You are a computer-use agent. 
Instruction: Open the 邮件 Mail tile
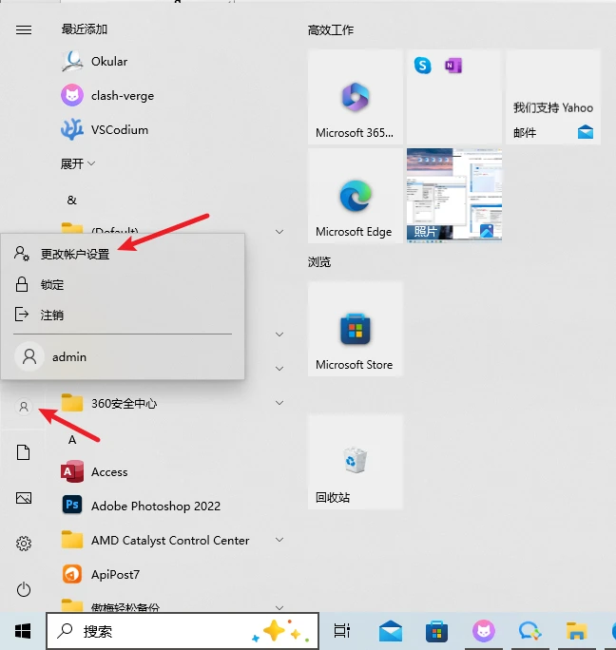coord(553,97)
